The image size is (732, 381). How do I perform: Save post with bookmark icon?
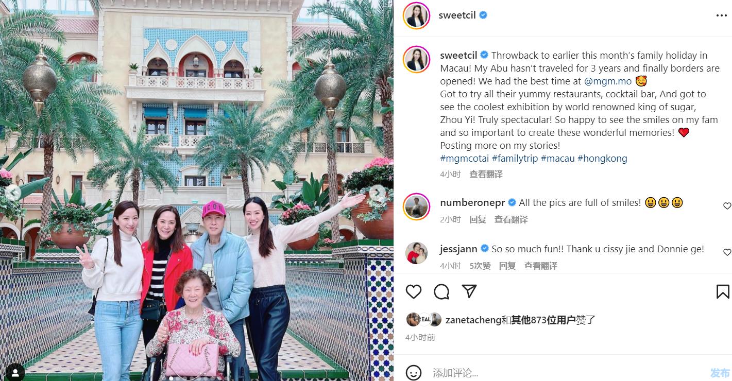(x=723, y=292)
